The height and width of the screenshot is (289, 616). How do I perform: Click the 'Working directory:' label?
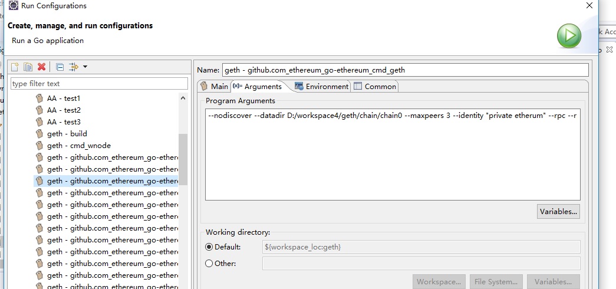click(238, 232)
